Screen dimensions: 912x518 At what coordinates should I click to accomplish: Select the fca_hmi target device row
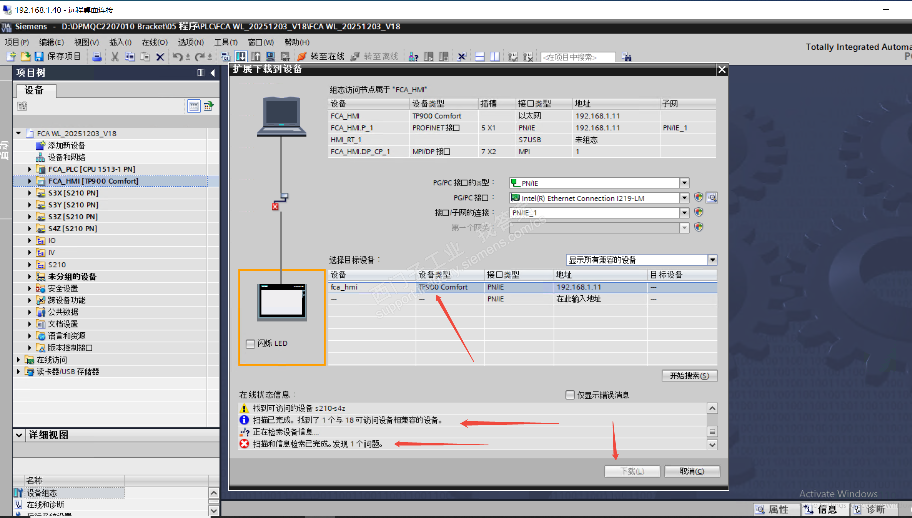click(523, 287)
